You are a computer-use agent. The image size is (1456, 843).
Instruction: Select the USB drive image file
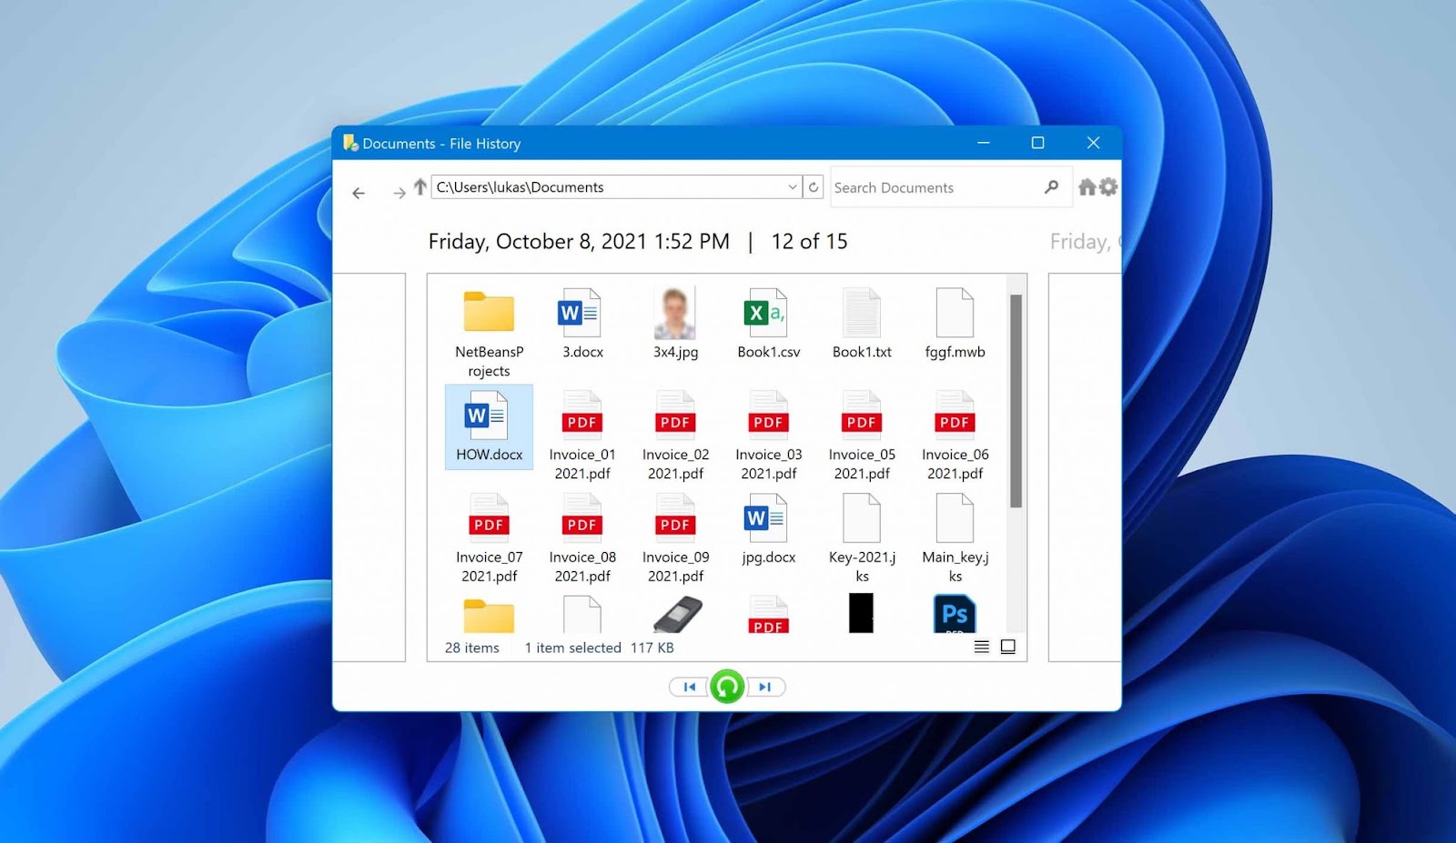[677, 614]
